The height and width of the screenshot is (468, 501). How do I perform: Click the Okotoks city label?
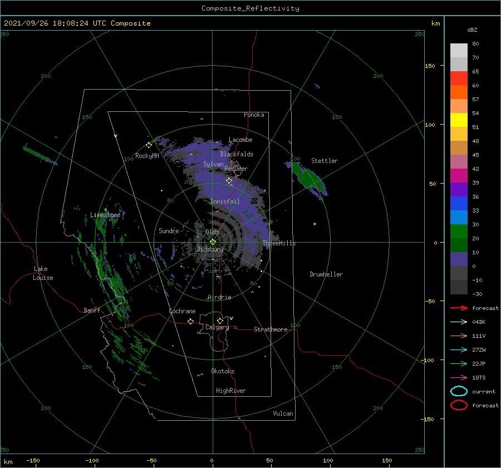click(x=223, y=371)
